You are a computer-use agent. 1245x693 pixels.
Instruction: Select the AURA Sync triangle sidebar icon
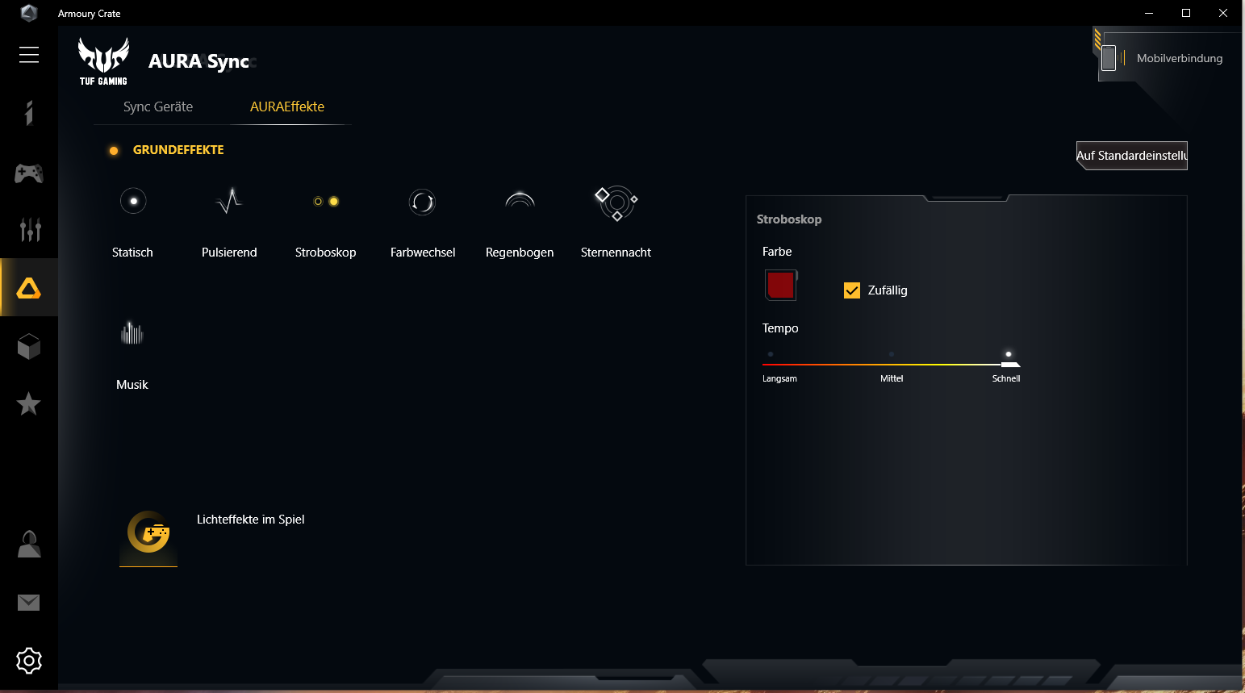29,288
